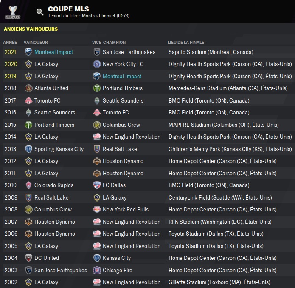Click San Jose Earthquakes crest in 2021 row
This screenshot has width=295, height=288.
click(97, 52)
